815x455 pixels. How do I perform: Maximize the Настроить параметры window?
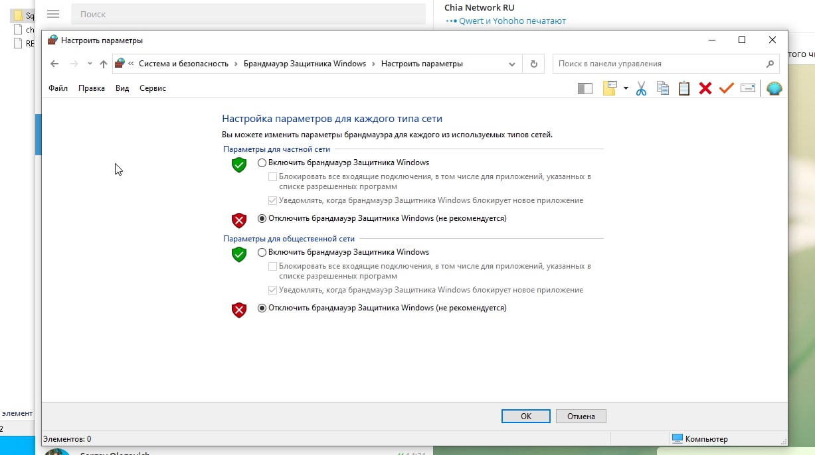742,40
